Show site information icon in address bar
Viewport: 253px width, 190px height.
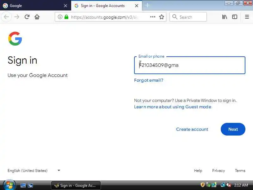pyautogui.click(x=60, y=17)
